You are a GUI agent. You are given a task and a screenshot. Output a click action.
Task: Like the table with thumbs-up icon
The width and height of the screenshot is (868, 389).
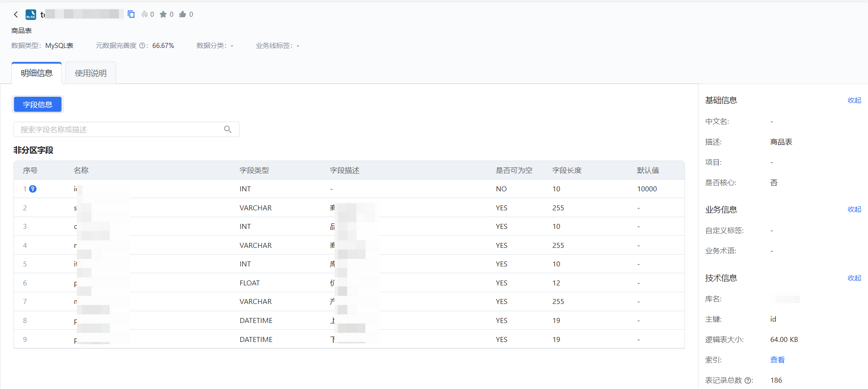coord(183,14)
